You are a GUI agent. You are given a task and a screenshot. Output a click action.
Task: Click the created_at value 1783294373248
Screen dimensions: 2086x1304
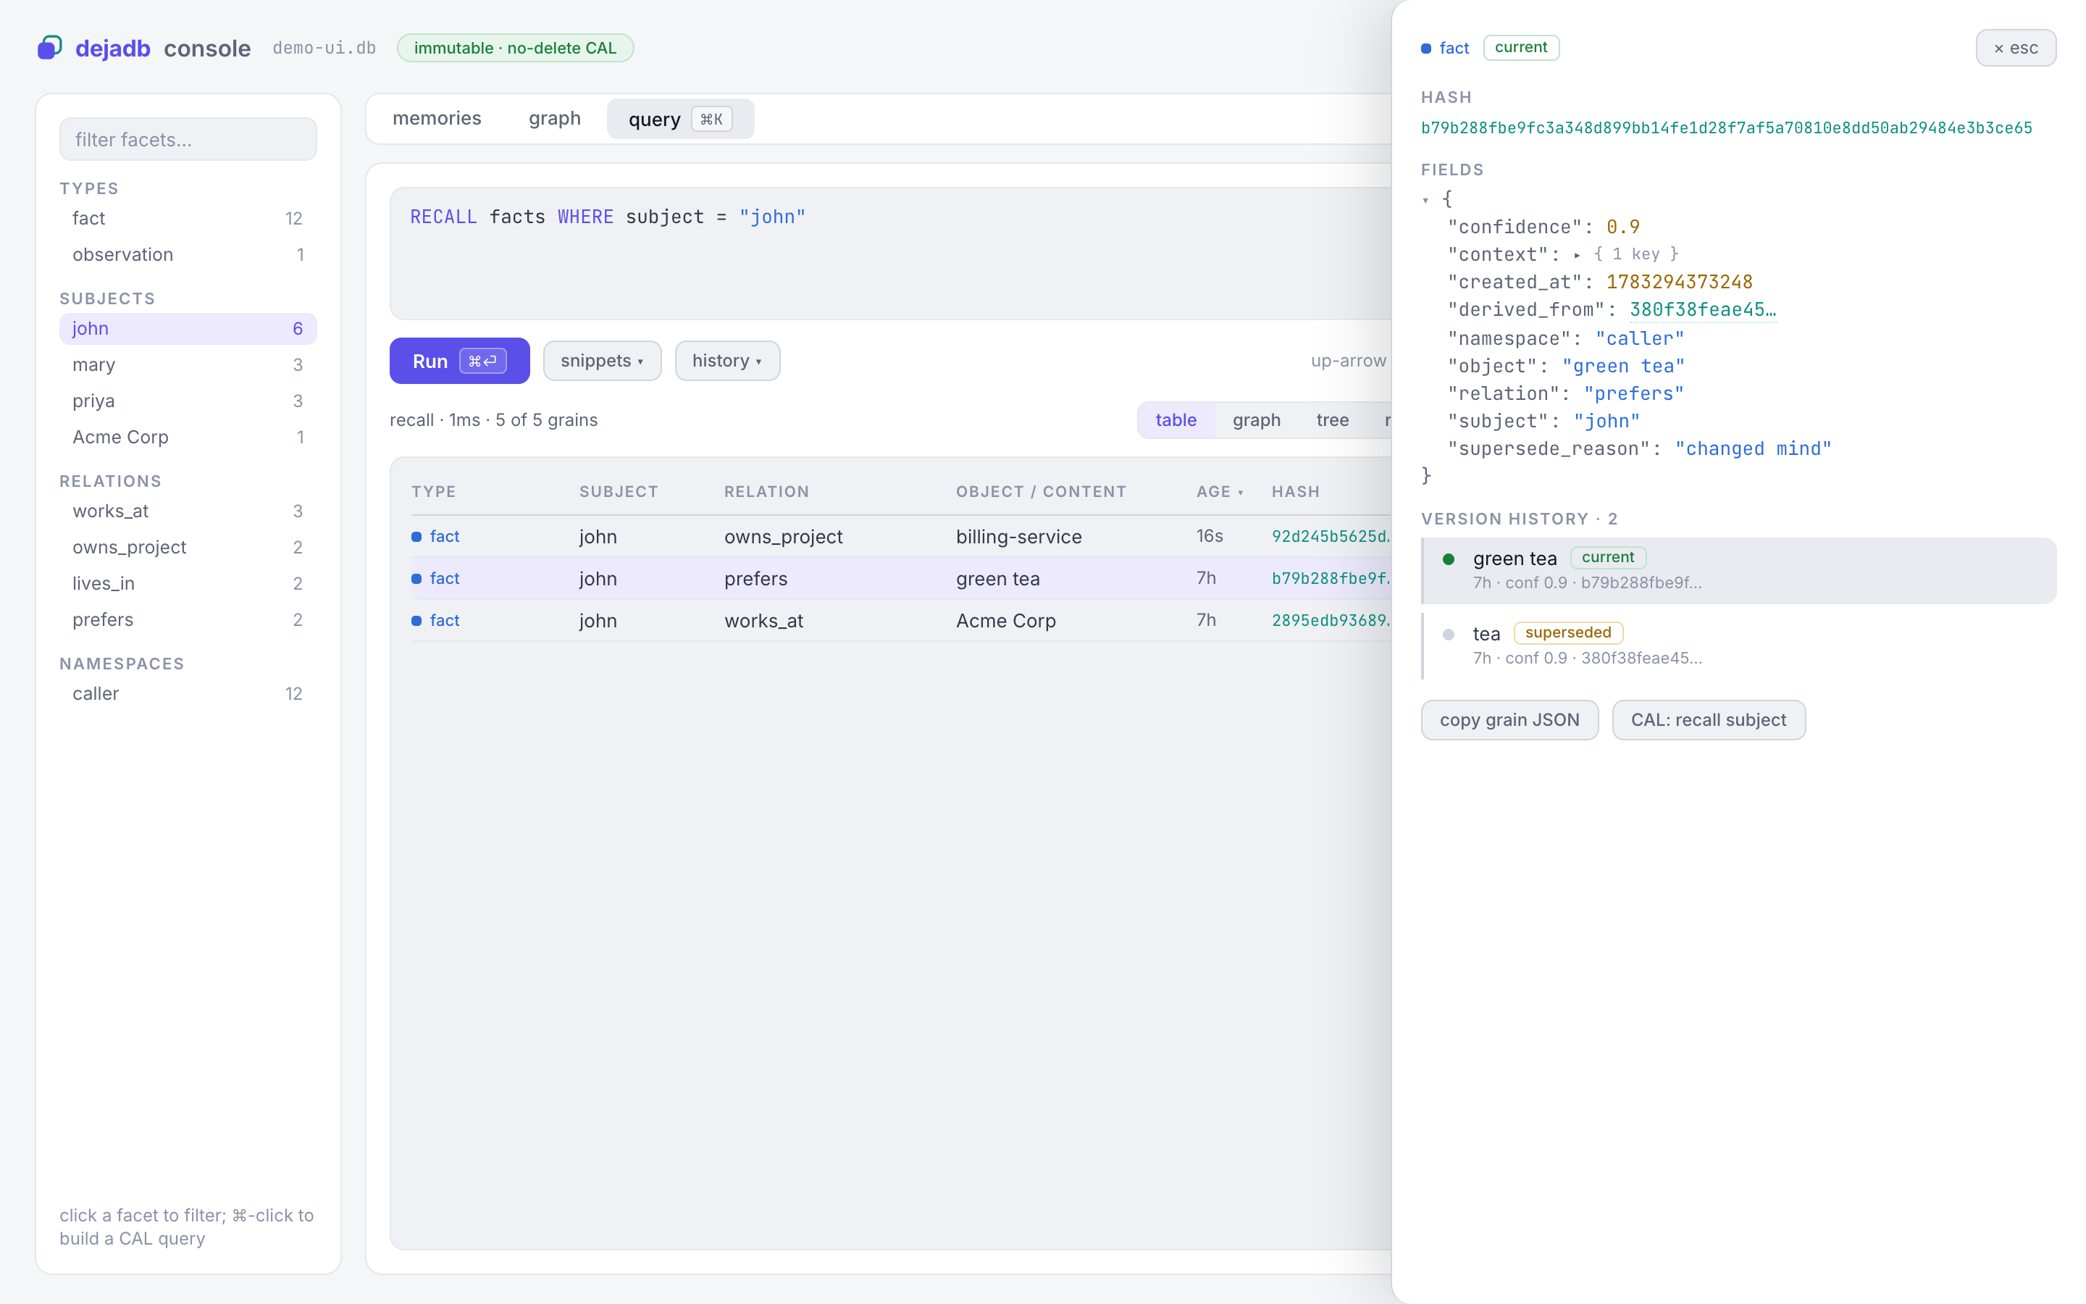(1679, 282)
